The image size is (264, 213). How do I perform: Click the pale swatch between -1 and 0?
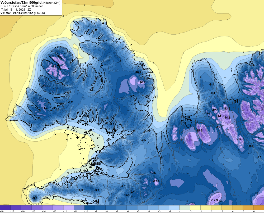185,207
